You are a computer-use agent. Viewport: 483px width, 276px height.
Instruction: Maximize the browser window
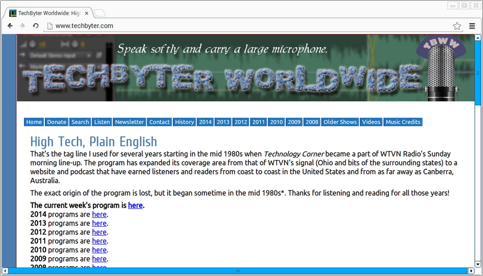point(465,5)
